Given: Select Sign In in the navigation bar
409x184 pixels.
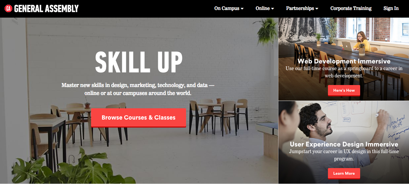Looking at the screenshot, I should (x=391, y=9).
